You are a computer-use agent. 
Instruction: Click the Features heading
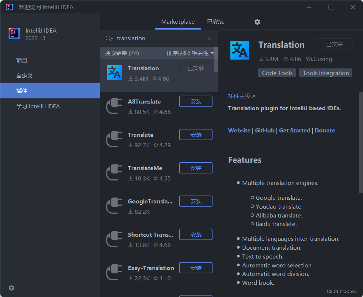pos(245,160)
